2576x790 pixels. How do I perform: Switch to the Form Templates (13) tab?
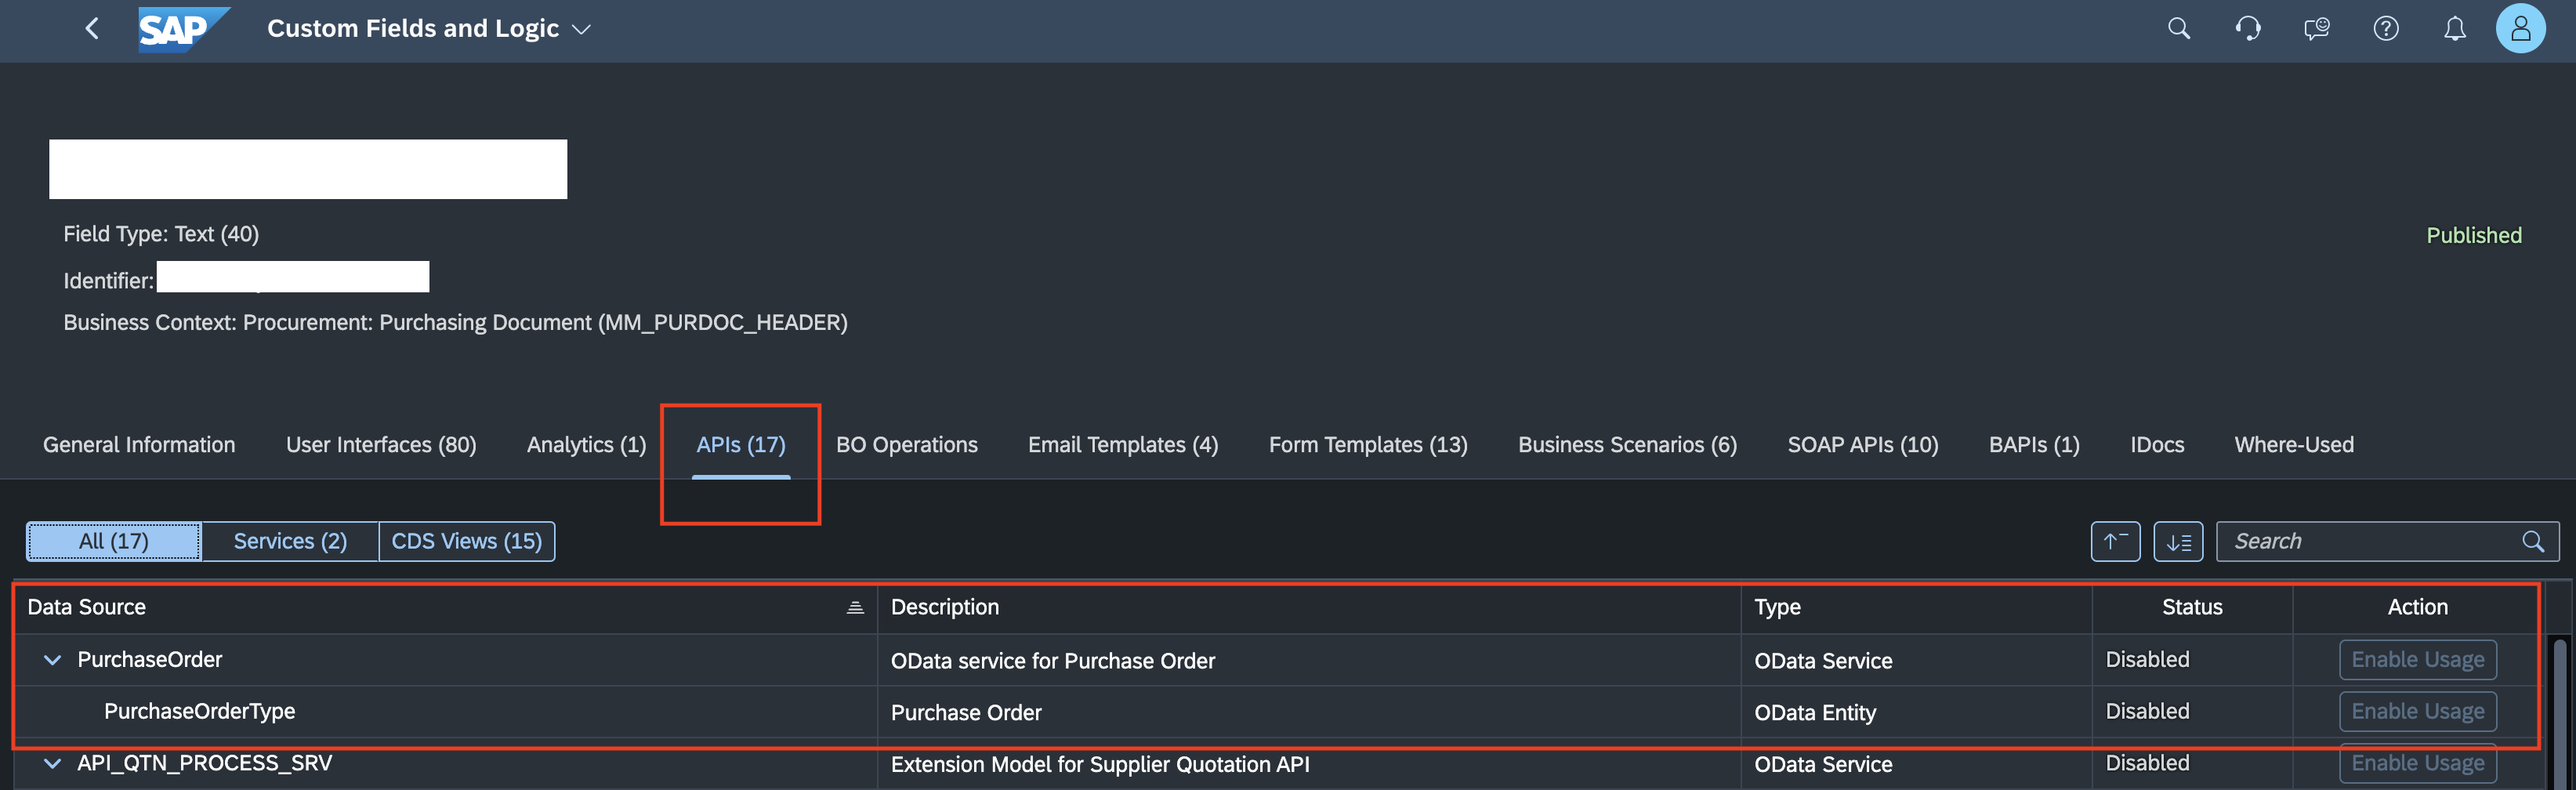pos(1368,445)
